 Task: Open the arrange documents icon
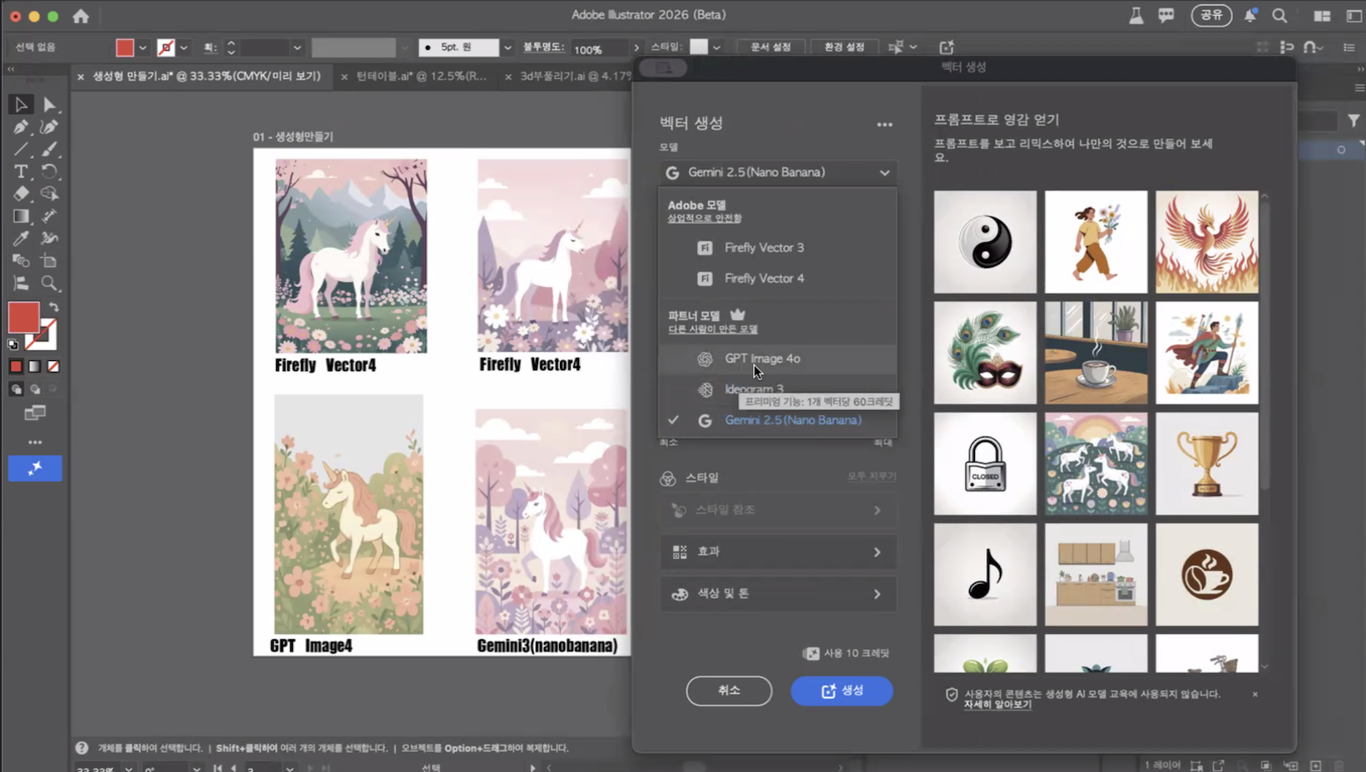point(1322,15)
